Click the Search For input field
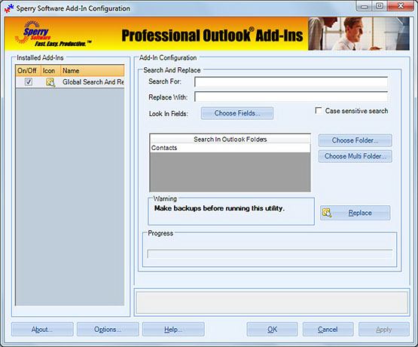This screenshot has width=418, height=347. point(291,81)
